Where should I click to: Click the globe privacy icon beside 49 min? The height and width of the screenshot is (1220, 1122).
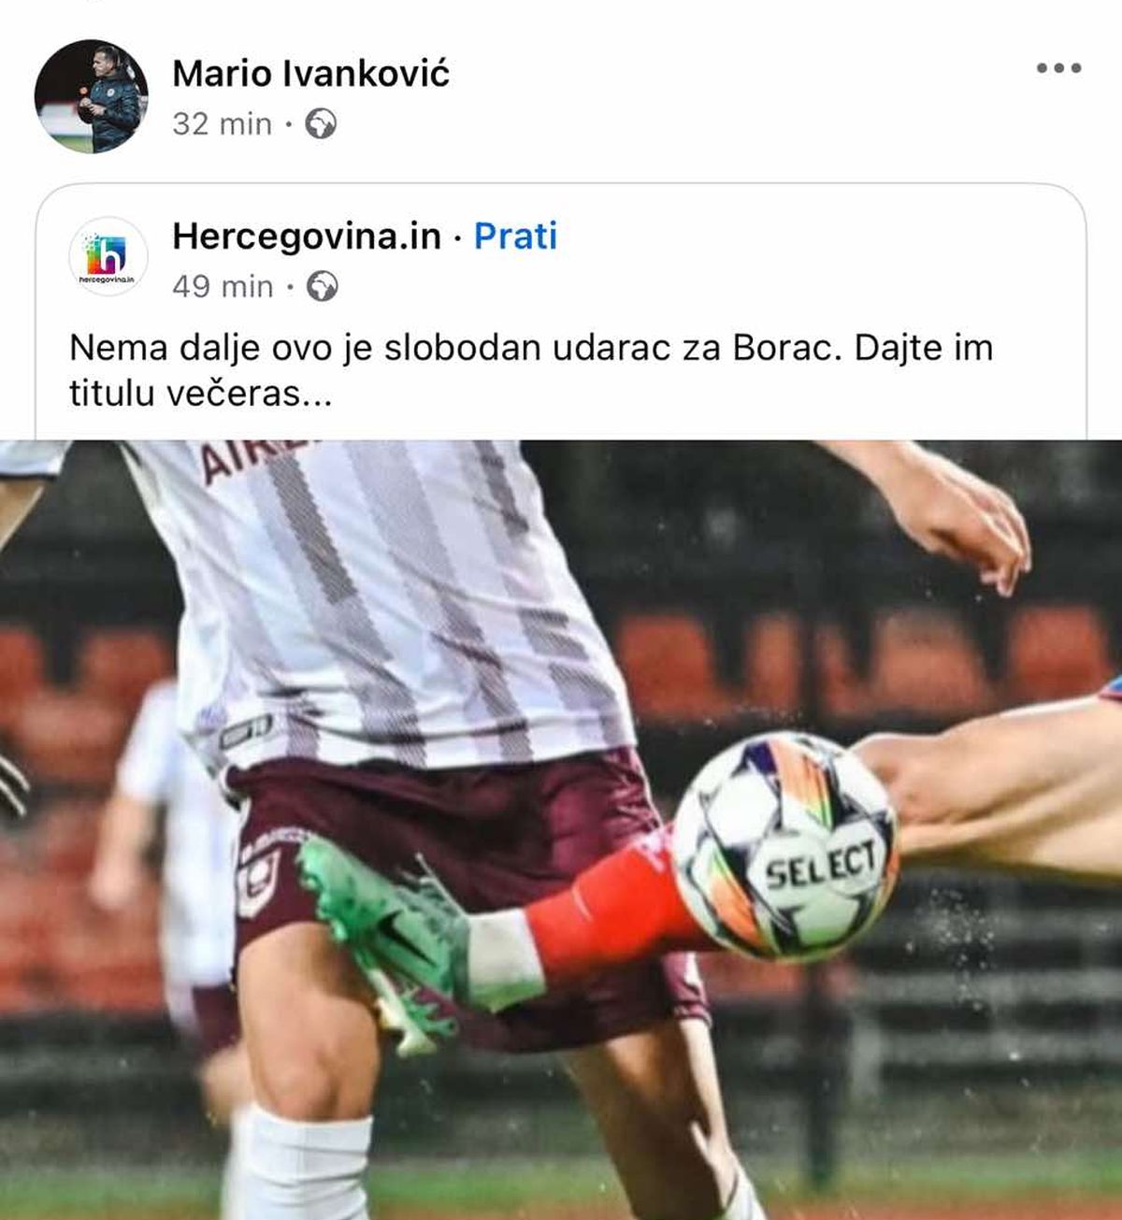(323, 286)
